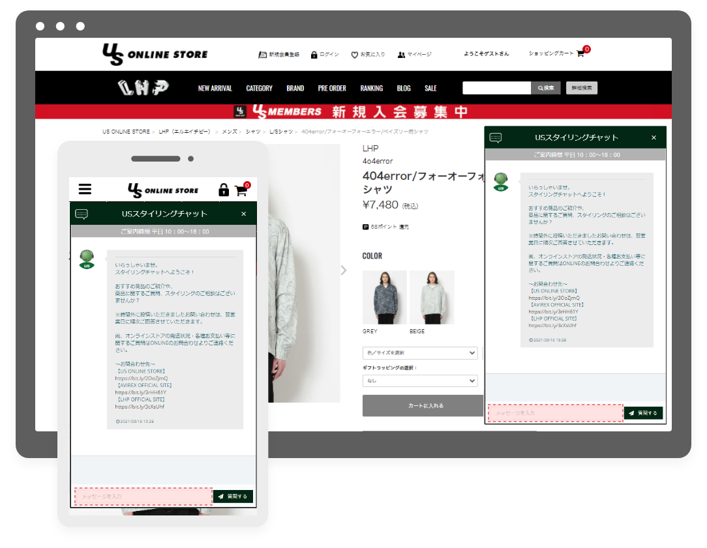The height and width of the screenshot is (548, 707).
Task: Open BRAND menu
Action: coord(295,88)
